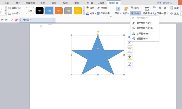Open the 组合 dropdown arrow
The width and height of the screenshot is (182, 109).
click(140, 8)
